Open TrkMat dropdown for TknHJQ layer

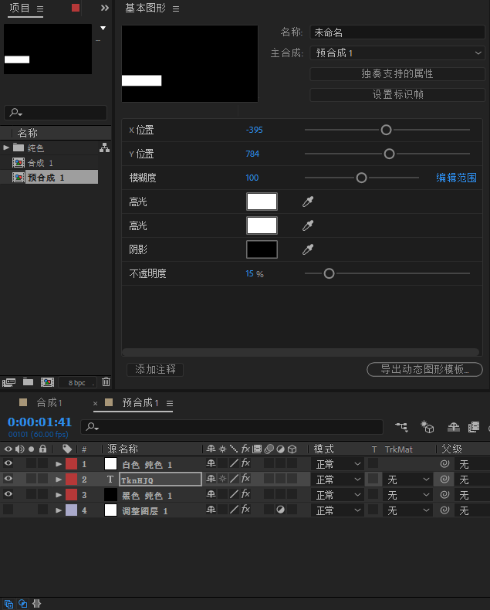tap(407, 480)
